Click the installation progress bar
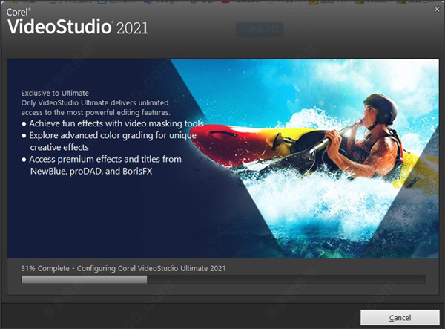The image size is (445, 329). point(223,279)
